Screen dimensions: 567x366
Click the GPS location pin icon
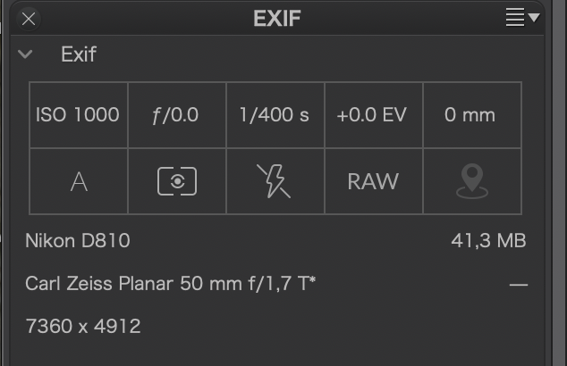472,181
